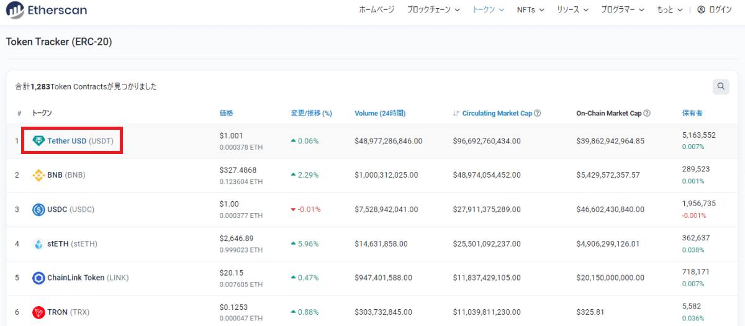Click USDC volume $7,528,942,041.00

pos(386,209)
